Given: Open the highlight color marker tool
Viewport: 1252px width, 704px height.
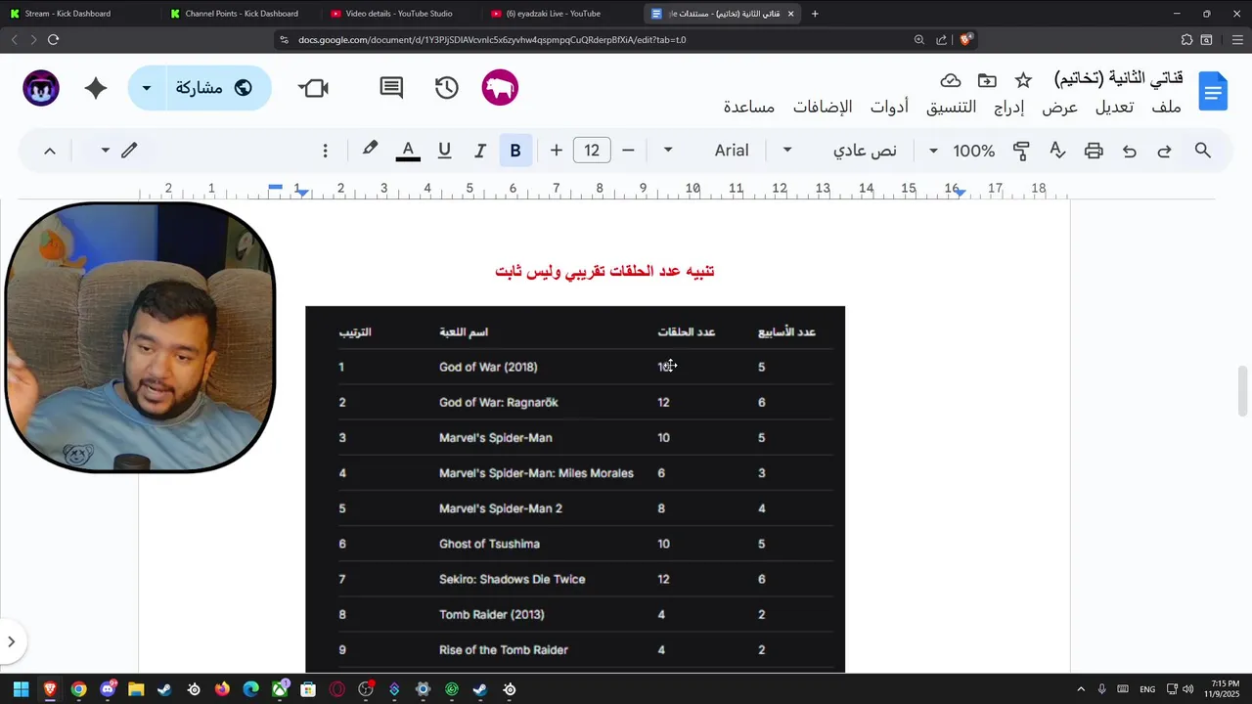Looking at the screenshot, I should pos(370,149).
